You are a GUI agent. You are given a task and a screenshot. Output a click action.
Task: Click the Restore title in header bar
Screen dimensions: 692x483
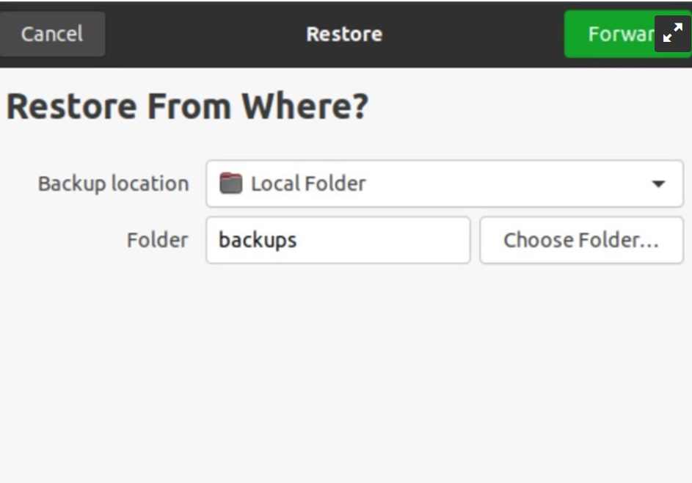[344, 34]
